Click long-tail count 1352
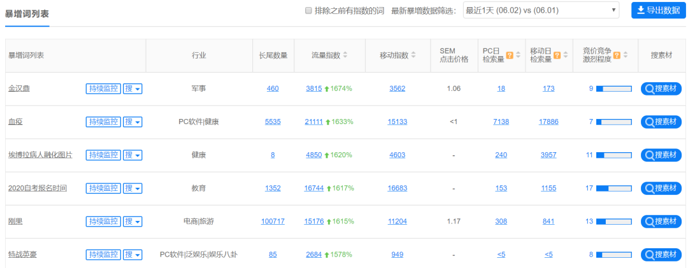This screenshot has height=268, width=688. coord(273,188)
